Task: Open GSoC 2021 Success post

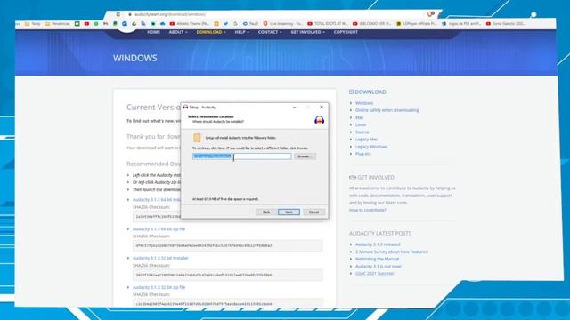Action: 374,274
